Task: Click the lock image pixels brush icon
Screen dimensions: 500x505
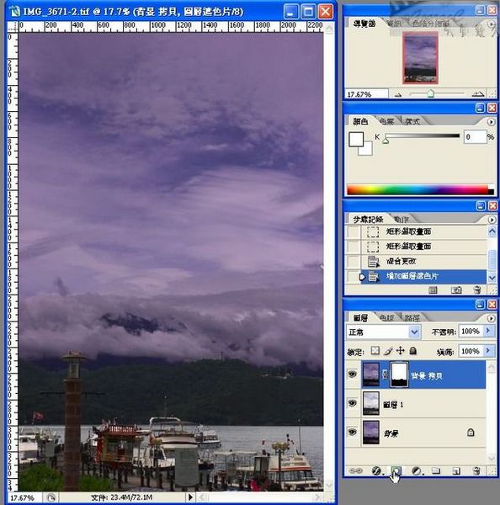Action: tap(388, 350)
